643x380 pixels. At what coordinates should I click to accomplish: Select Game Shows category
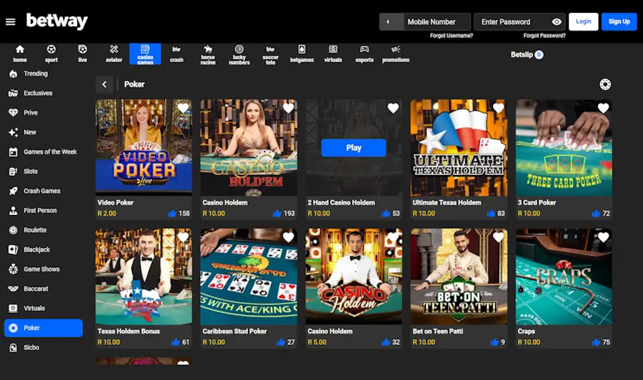(x=44, y=269)
